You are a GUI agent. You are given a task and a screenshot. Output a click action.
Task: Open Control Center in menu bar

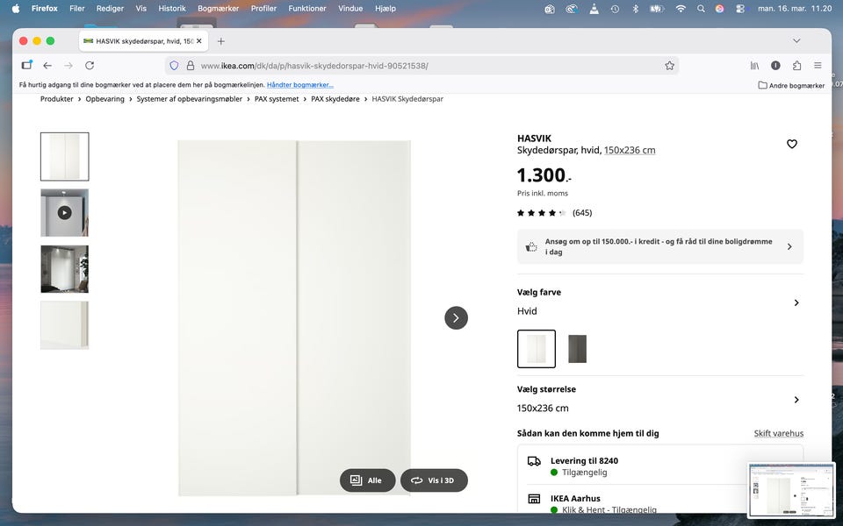(740, 9)
